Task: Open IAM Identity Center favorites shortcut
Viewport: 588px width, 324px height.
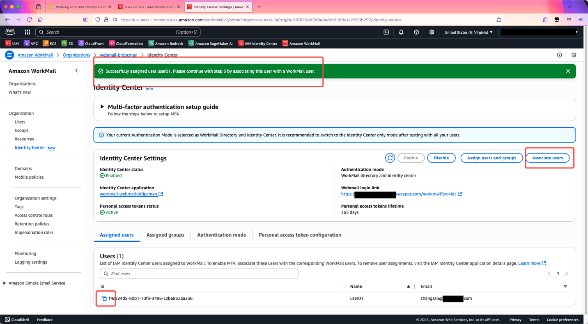Action: (257, 44)
